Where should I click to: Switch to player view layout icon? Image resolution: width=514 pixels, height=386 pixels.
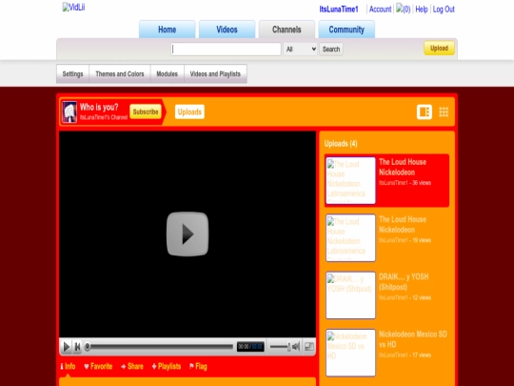[425, 112]
